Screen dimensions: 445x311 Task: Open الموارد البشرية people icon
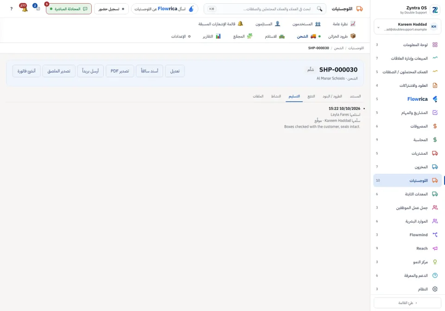435,221
